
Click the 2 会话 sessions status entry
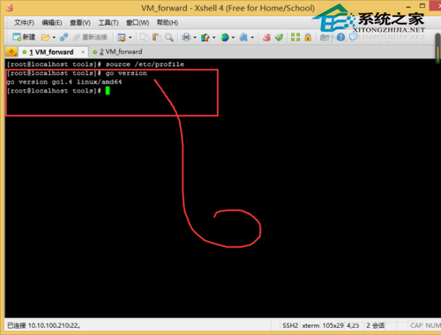(375, 325)
